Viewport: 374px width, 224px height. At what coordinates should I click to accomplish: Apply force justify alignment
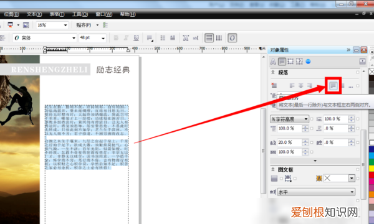[343, 85]
